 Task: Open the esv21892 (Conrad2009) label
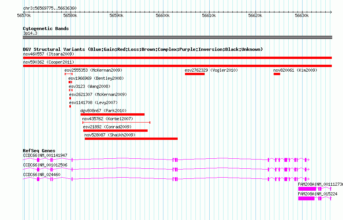click(x=107, y=127)
